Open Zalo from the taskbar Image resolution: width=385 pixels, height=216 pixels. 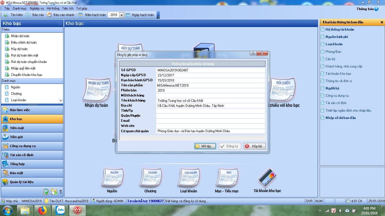coord(60,210)
